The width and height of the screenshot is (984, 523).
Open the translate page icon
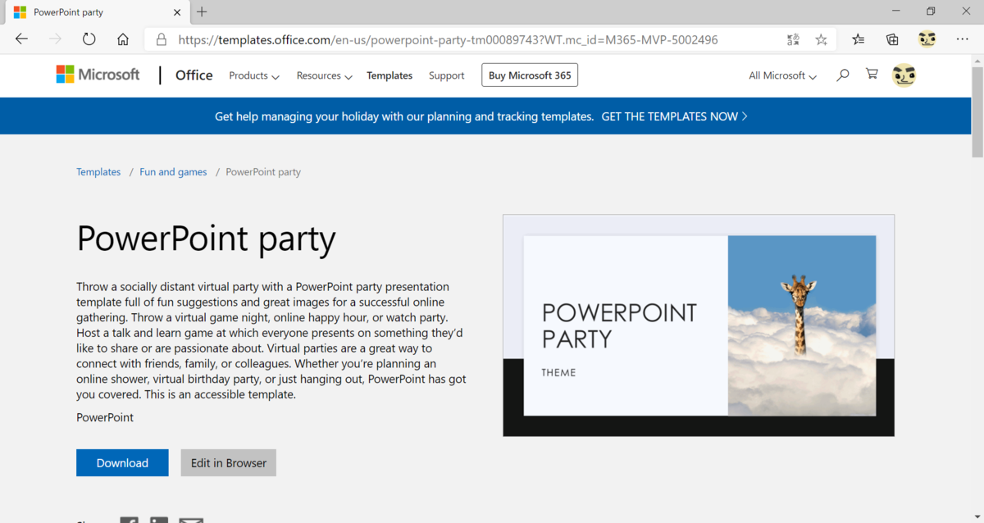pyautogui.click(x=793, y=39)
